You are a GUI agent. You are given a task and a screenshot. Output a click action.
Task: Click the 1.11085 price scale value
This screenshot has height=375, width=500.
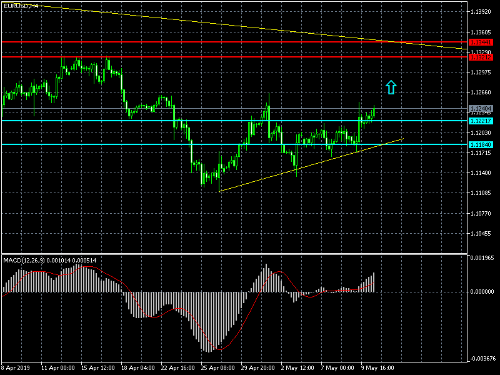pos(481,193)
